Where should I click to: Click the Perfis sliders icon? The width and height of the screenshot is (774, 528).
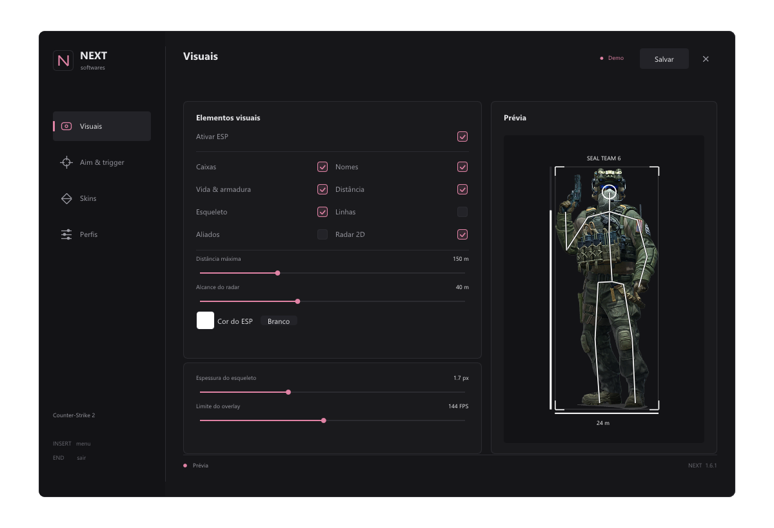coord(66,234)
